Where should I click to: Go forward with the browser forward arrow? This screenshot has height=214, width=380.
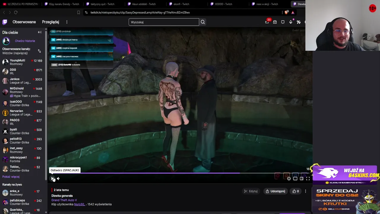click(9, 12)
